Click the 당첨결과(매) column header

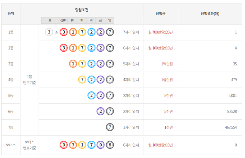point(210,14)
